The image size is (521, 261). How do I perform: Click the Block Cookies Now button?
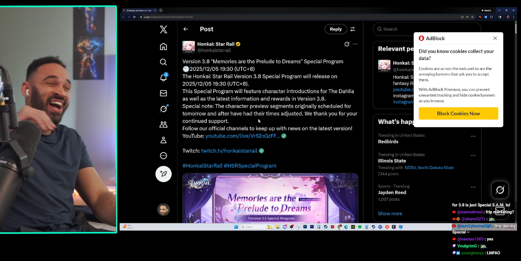click(x=458, y=113)
